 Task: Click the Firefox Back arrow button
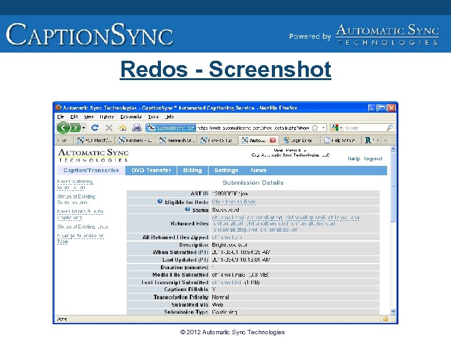pos(63,128)
